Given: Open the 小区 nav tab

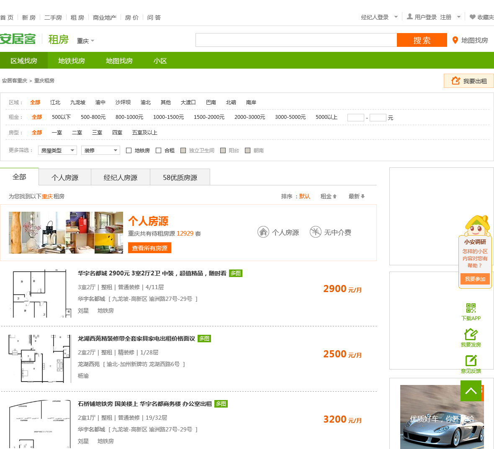Looking at the screenshot, I should [160, 61].
